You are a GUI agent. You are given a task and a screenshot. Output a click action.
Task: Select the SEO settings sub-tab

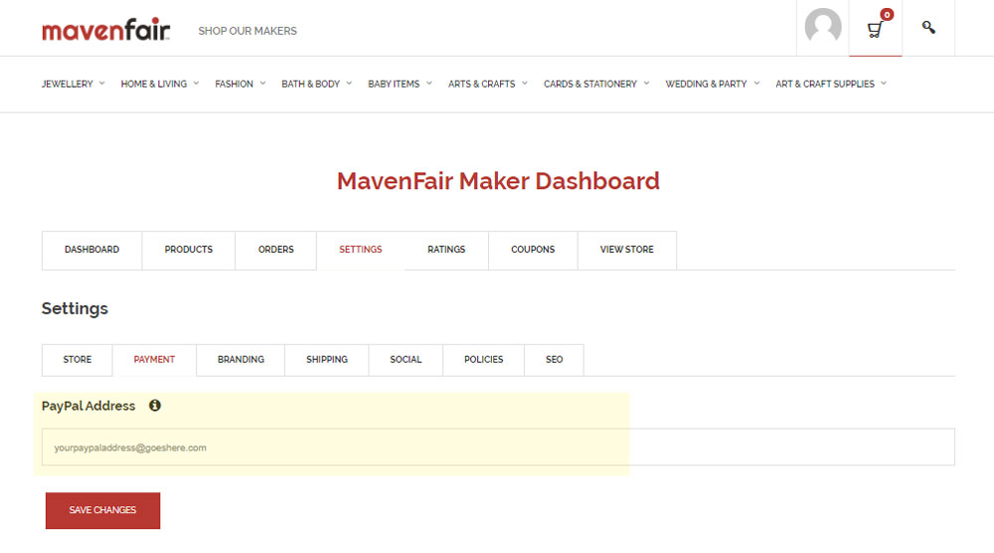(x=554, y=360)
